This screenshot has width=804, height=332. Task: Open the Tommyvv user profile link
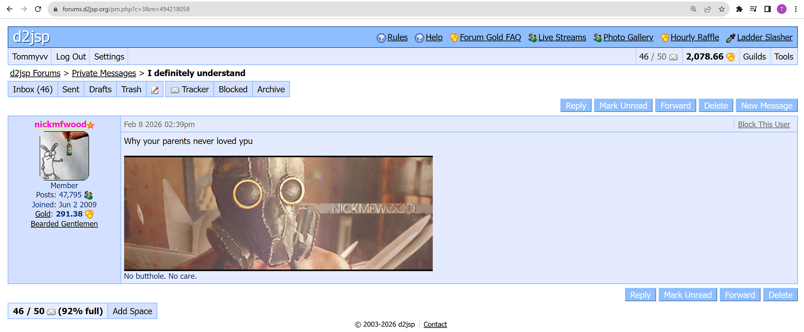point(30,57)
